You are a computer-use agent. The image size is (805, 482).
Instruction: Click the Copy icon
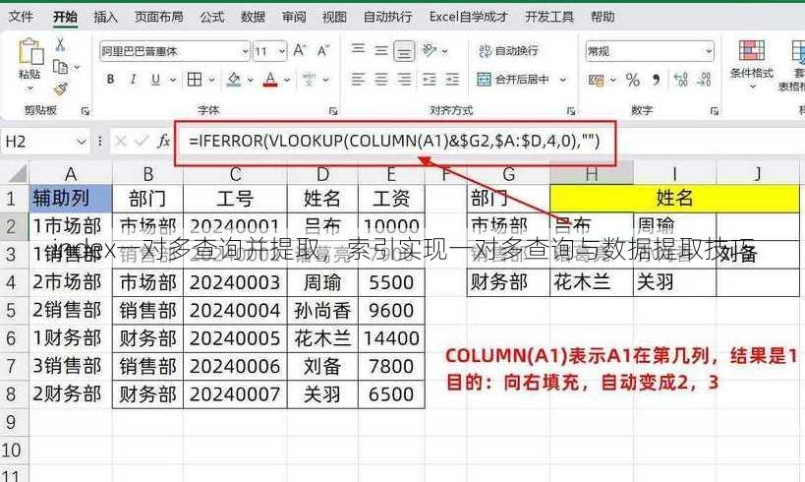(x=61, y=67)
